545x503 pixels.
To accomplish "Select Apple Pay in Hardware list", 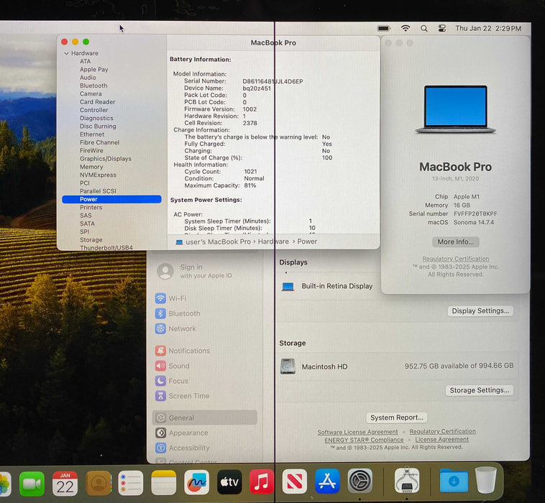I will point(94,70).
